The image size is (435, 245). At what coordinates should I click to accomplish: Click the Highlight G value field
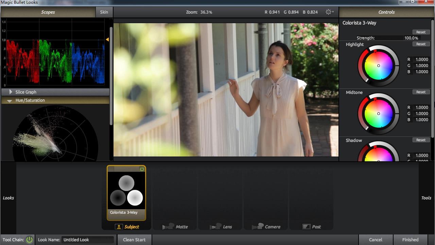pos(422,66)
